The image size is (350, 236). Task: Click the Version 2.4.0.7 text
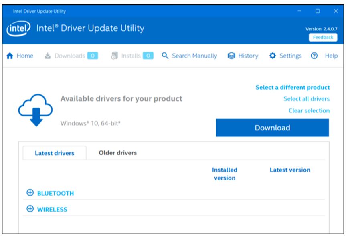point(321,29)
